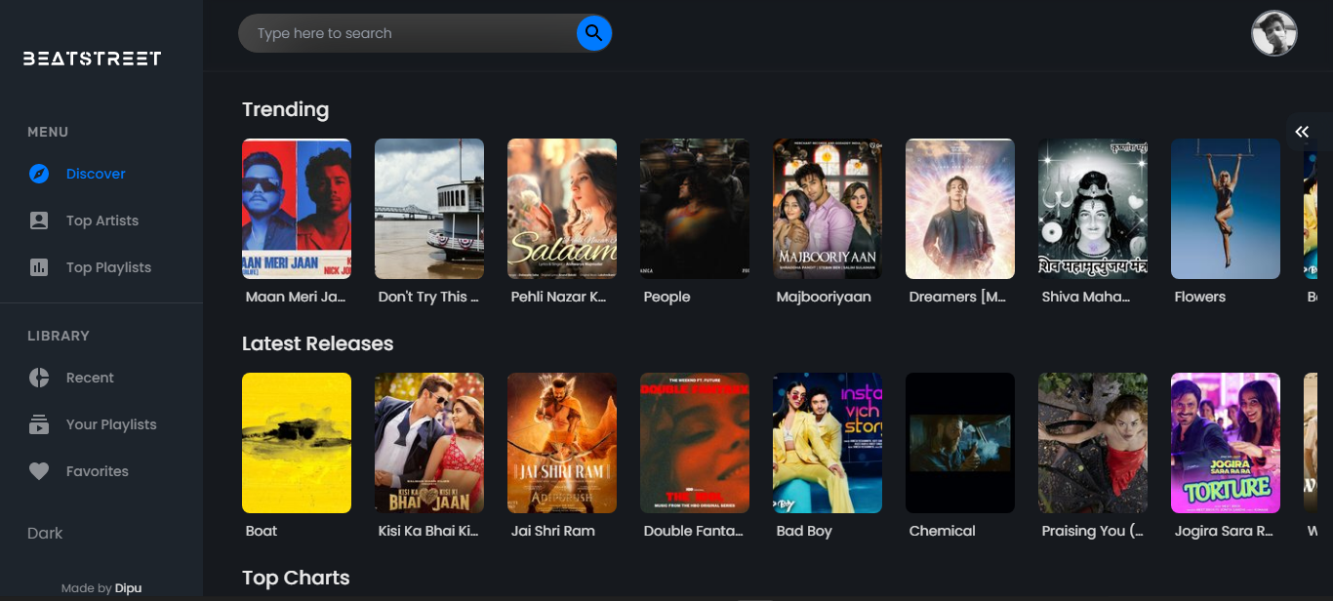The image size is (1333, 601).
Task: Click the BEATSTREET logo
Action: coord(93,59)
